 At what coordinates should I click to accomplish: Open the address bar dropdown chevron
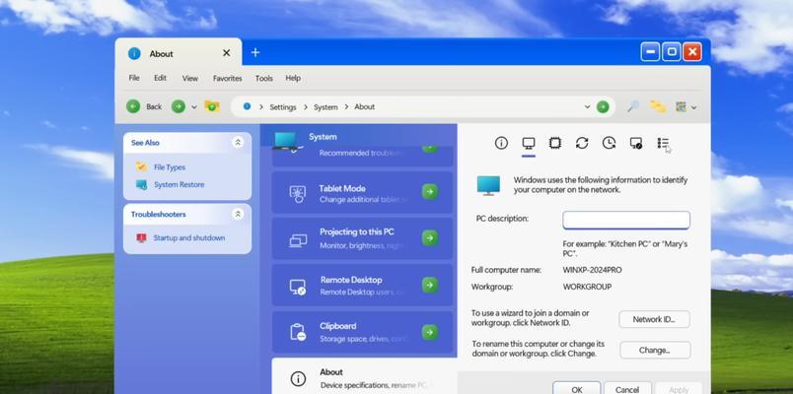(587, 106)
